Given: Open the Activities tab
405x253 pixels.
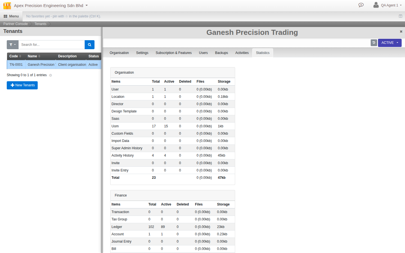Looking at the screenshot, I should pyautogui.click(x=242, y=53).
